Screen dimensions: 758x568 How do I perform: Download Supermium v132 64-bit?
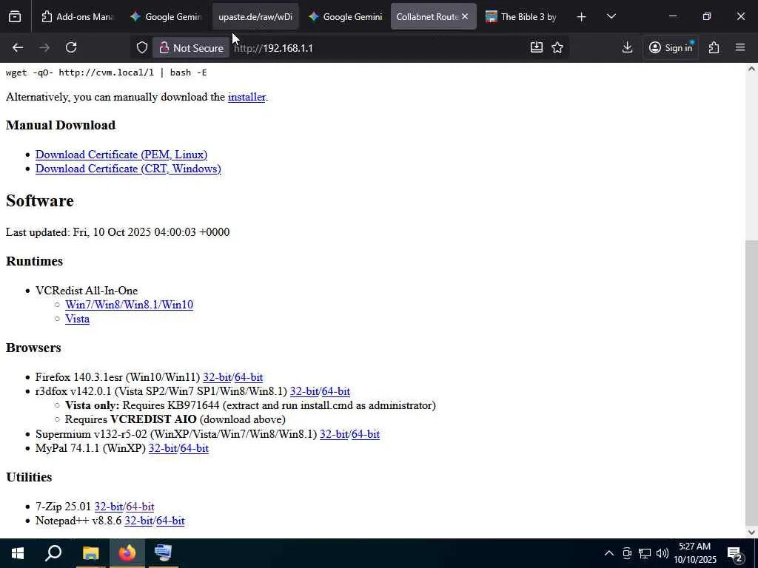tap(366, 434)
